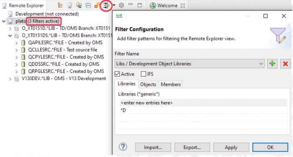Viewport: 293px width, 157px height.
Task: Open the filter configuration toolbar icon
Action: (106, 5)
